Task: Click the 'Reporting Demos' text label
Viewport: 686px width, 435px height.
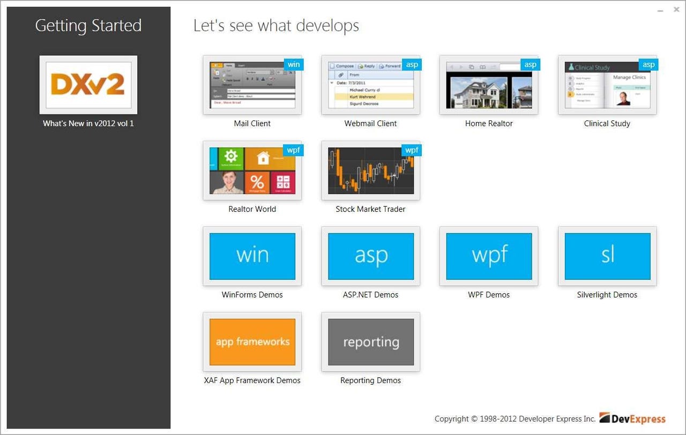Action: (x=370, y=380)
